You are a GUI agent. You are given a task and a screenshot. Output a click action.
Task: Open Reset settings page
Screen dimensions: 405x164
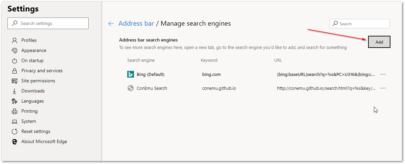[x=36, y=132]
